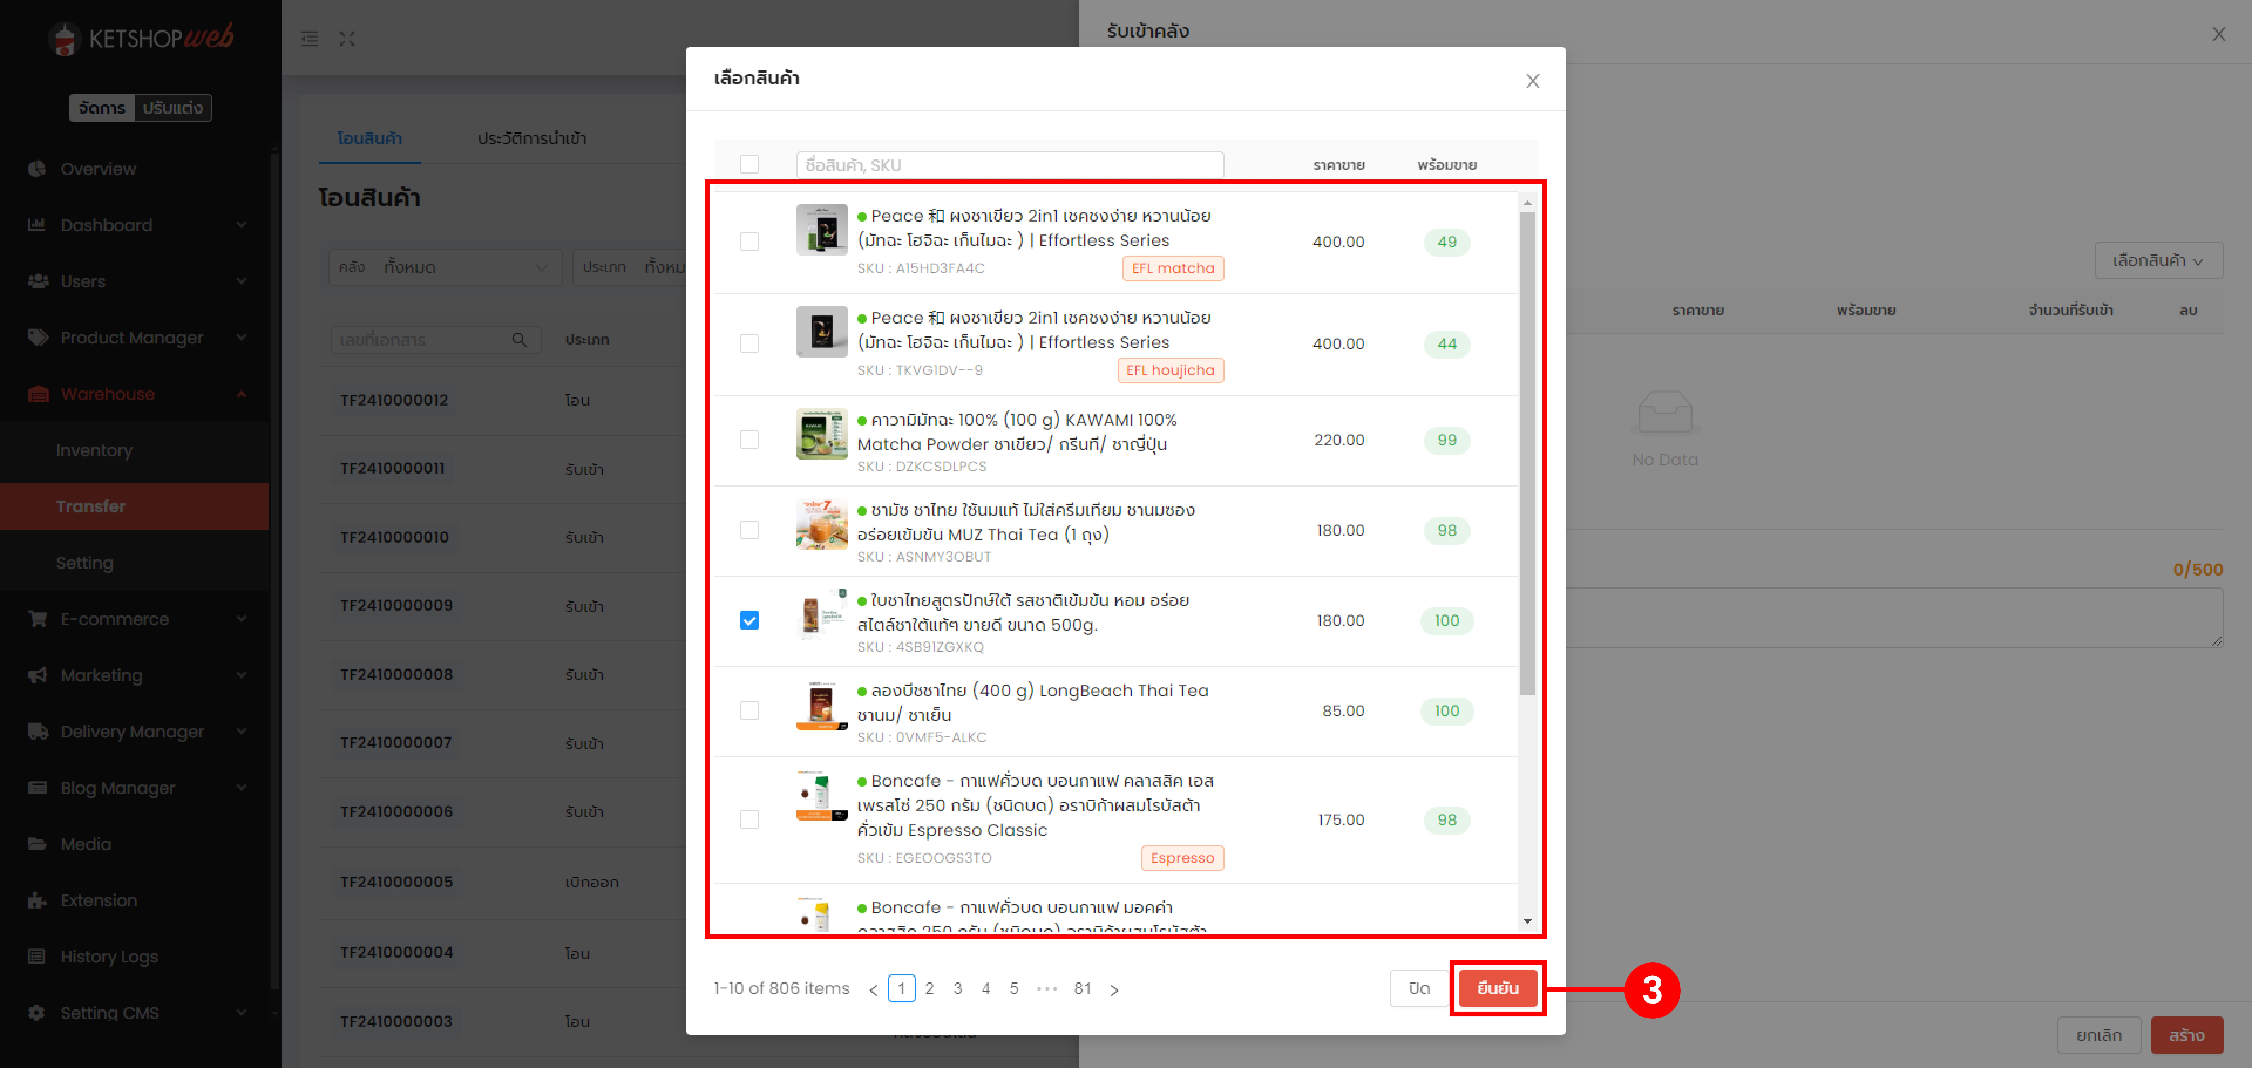The image size is (2252, 1068).
Task: Click the Dashboard chart icon in sidebar
Action: 37,225
